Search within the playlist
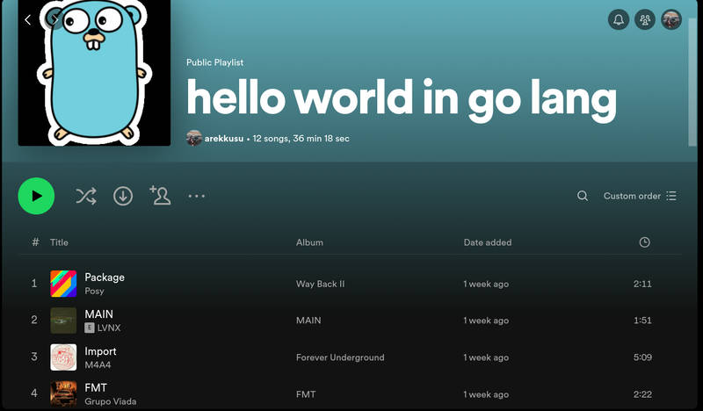703x411 pixels. [x=583, y=196]
